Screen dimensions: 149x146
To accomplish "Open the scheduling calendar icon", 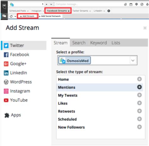I will [x=131, y=4].
